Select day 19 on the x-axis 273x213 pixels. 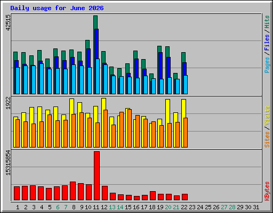click(x=160, y=207)
